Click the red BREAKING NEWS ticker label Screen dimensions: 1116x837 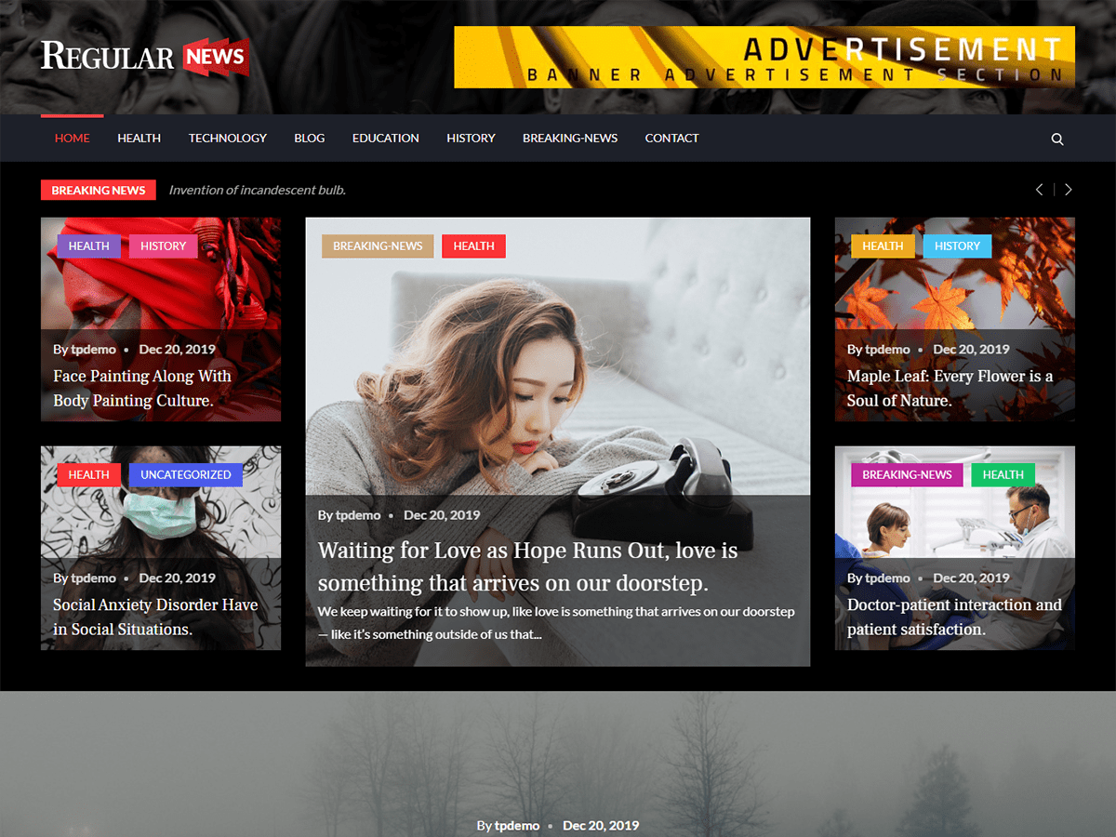[x=98, y=190]
